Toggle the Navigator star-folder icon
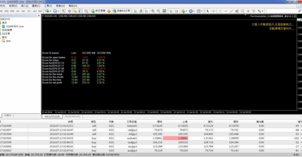302x157 pixels. [x=75, y=11]
